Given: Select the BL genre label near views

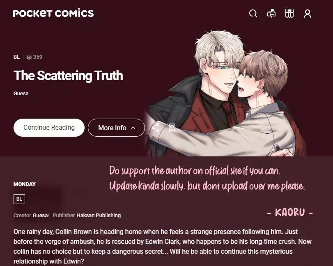Looking at the screenshot, I should click(16, 57).
